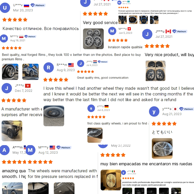Click the U avatar of reviewer U***v
The height and width of the screenshot is (194, 194).
5,8
